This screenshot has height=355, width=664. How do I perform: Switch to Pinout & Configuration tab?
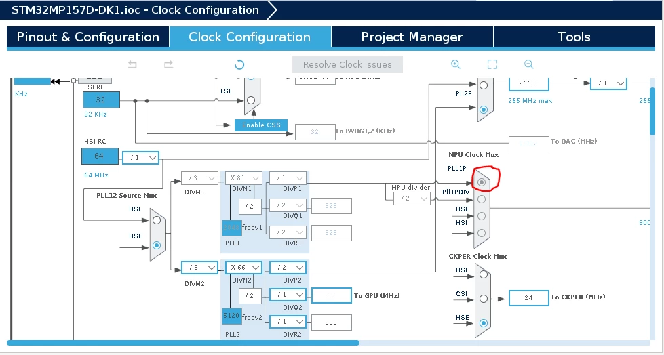tap(88, 37)
